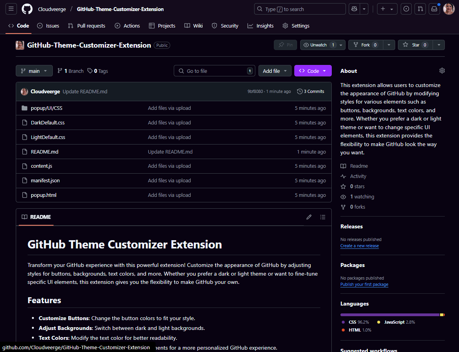Open the Projects tab

point(162,26)
